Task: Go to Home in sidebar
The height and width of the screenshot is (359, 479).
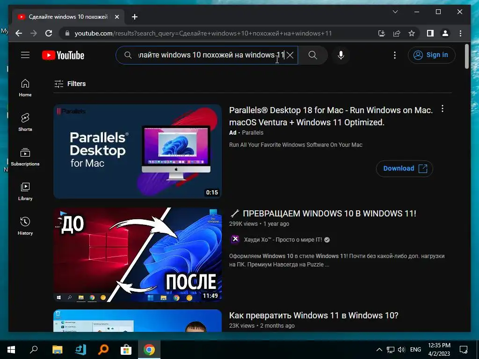Action: (25, 88)
